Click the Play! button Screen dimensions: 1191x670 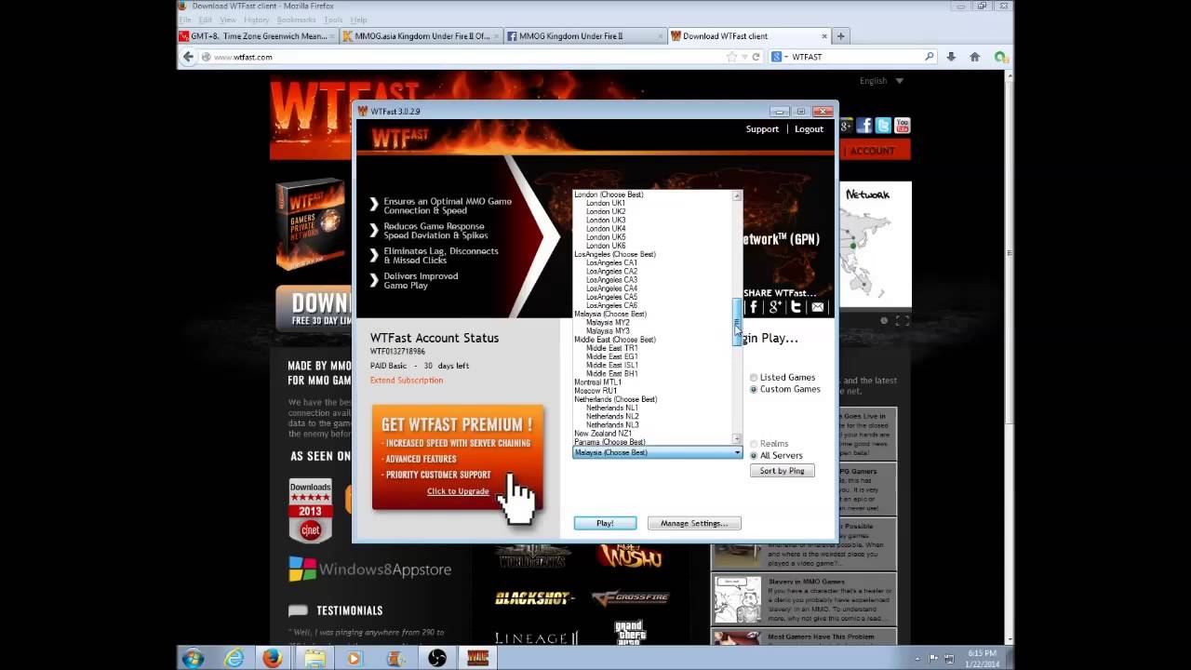pos(605,523)
